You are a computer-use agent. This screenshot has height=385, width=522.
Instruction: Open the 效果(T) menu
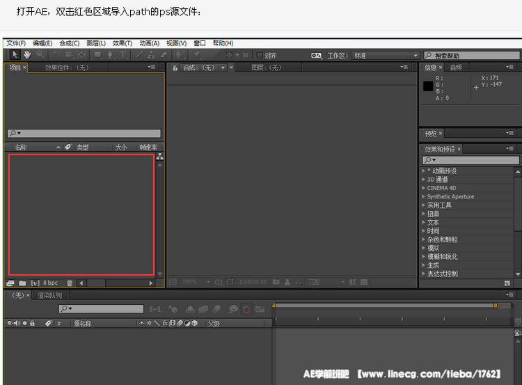click(x=122, y=43)
